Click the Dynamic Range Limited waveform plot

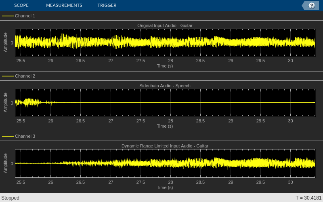[165, 163]
